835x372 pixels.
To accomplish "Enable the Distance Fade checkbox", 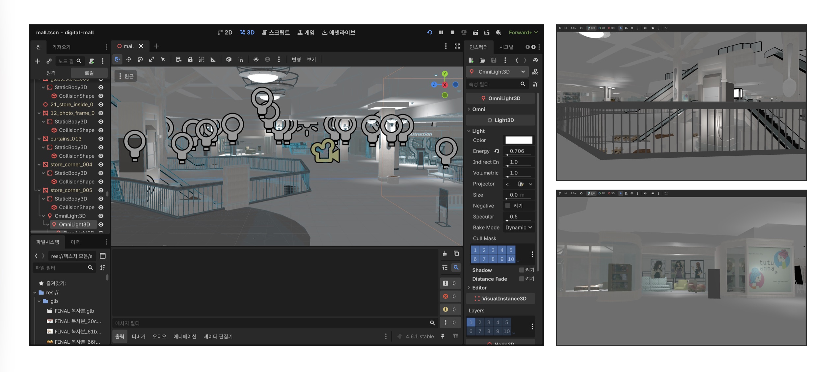I will click(x=521, y=279).
